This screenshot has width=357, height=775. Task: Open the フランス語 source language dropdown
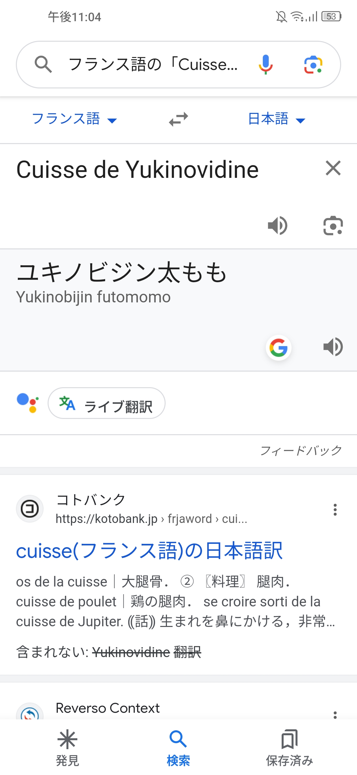click(74, 119)
